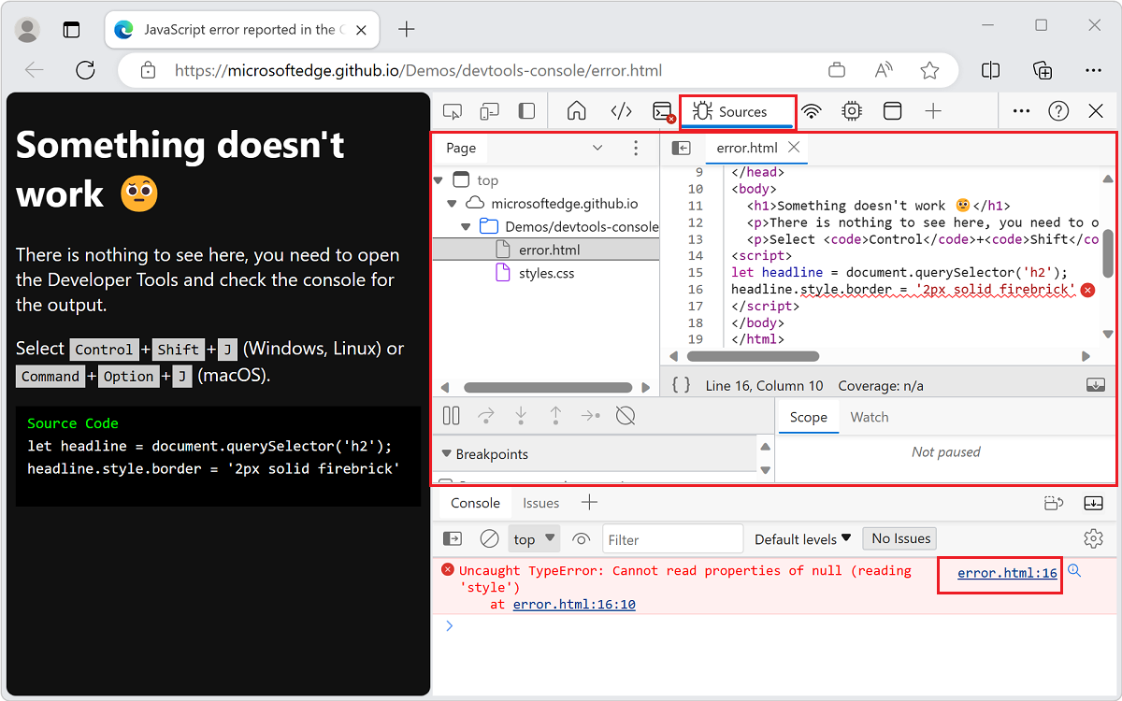Create a live expression with the eye icon

click(x=581, y=538)
